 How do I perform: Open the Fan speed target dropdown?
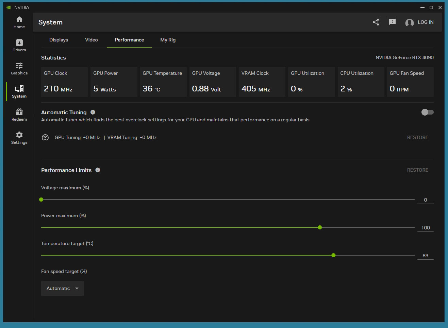[63, 288]
